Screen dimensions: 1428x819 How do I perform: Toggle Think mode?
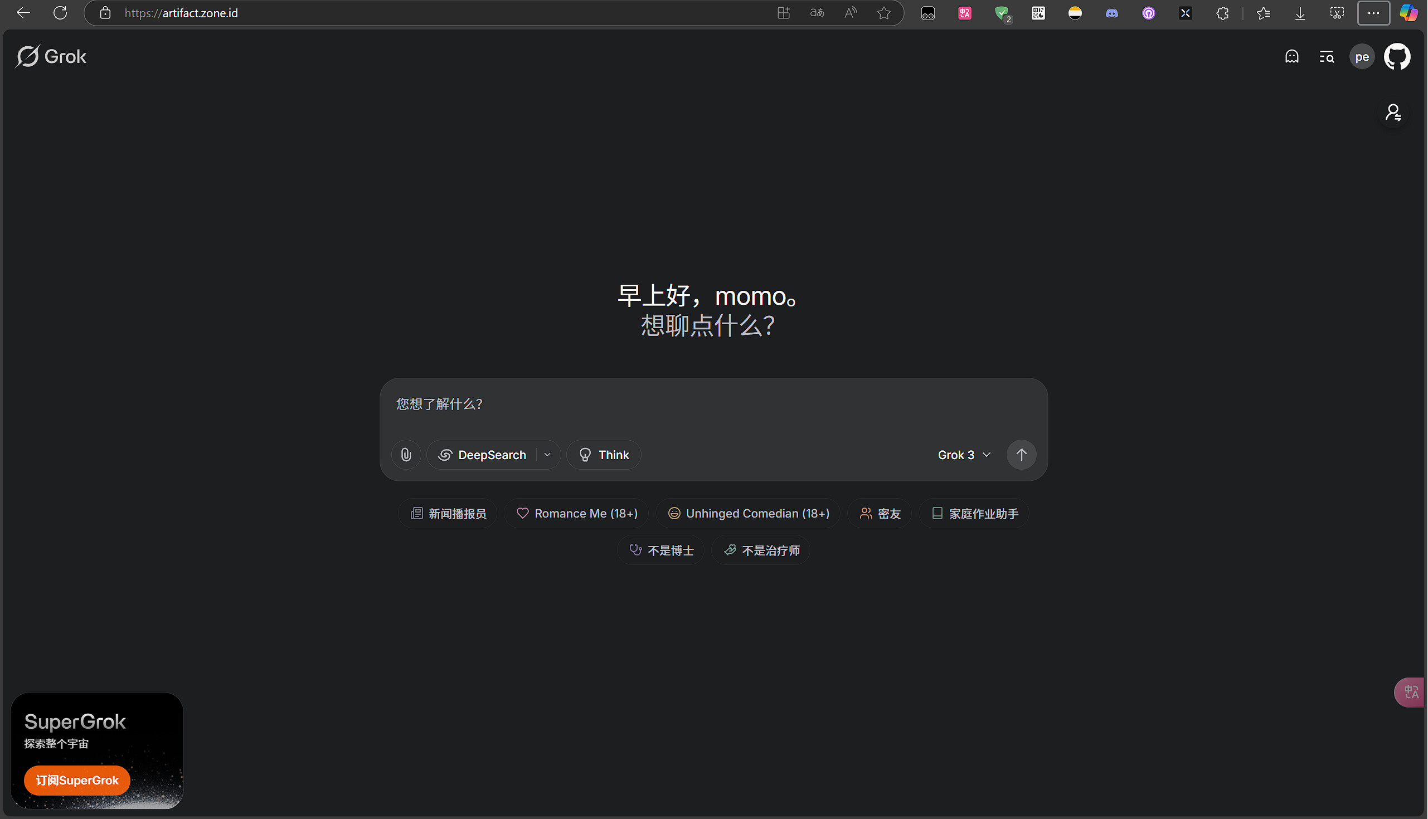603,455
